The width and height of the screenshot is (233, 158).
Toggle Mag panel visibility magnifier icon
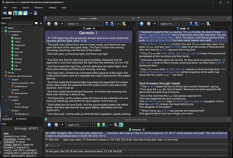(x=25, y=13)
